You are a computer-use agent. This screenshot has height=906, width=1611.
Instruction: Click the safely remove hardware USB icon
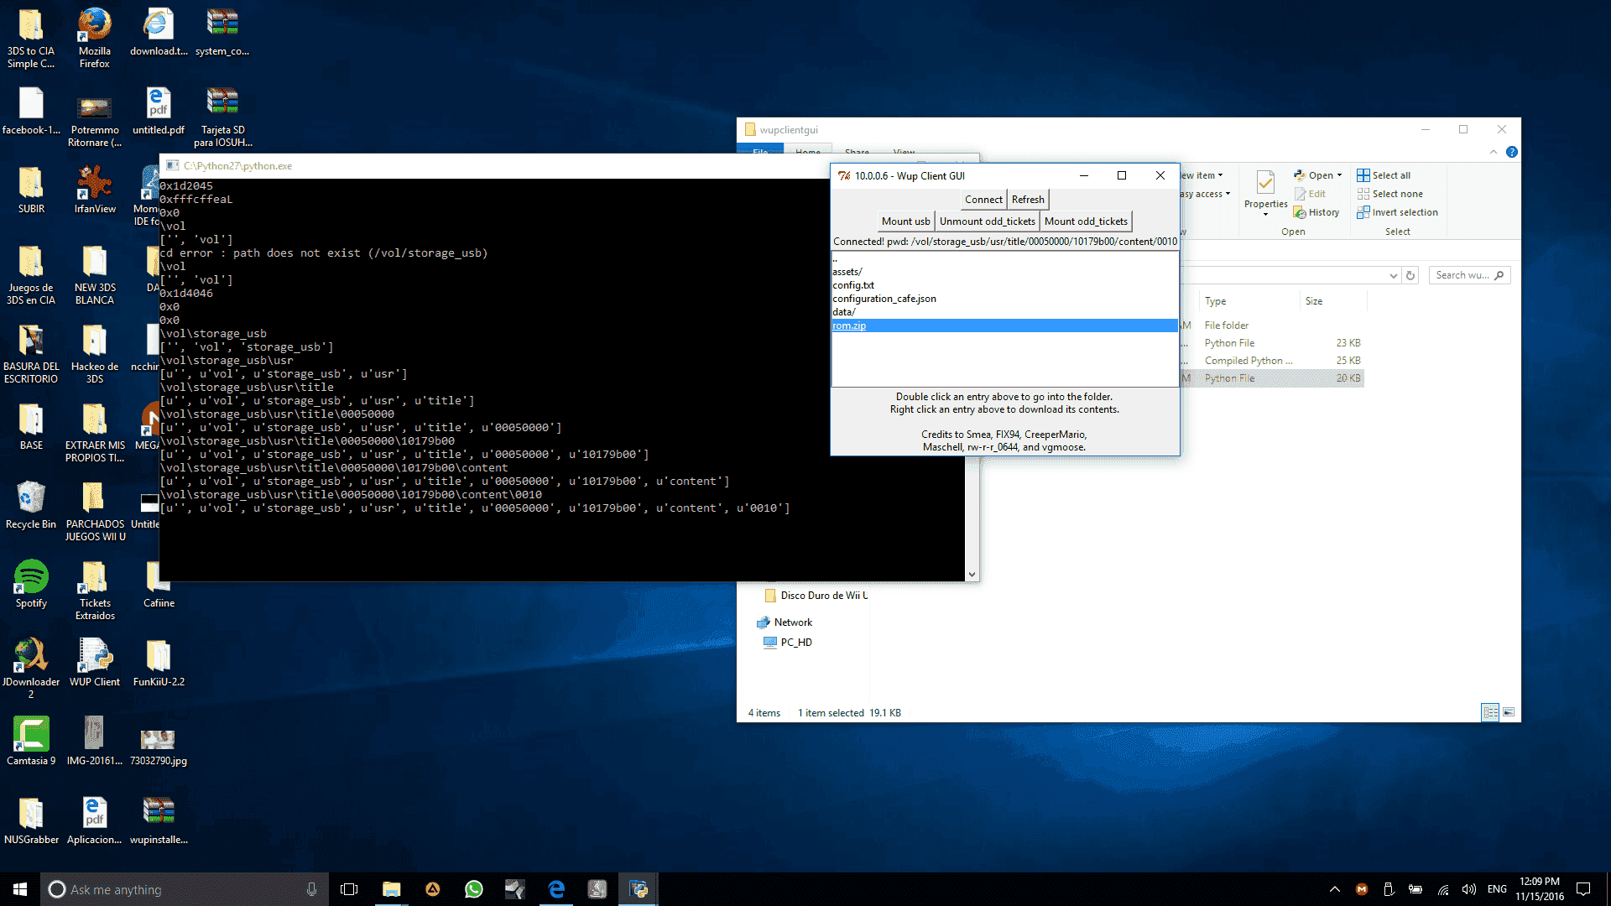1389,889
